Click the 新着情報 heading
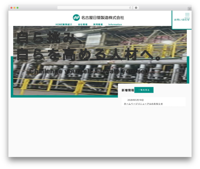 click(128, 90)
